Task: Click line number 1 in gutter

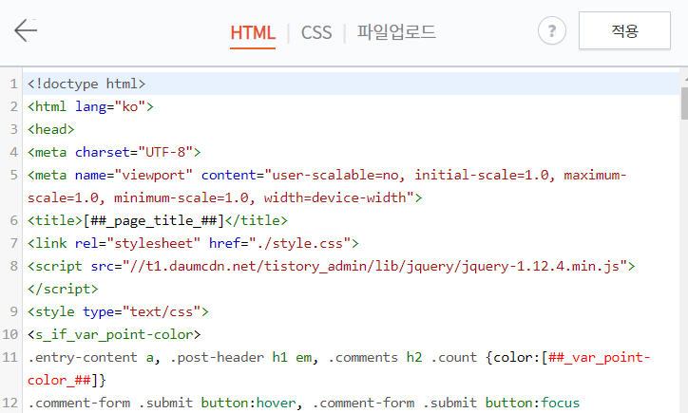Action: (x=13, y=84)
